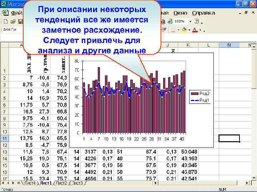Open Excel Help with the question mark icon
This screenshot has height=192, width=257.
(196, 21)
